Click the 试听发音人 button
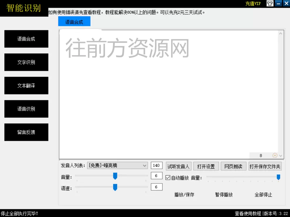This screenshot has width=290, height=217. point(178,167)
